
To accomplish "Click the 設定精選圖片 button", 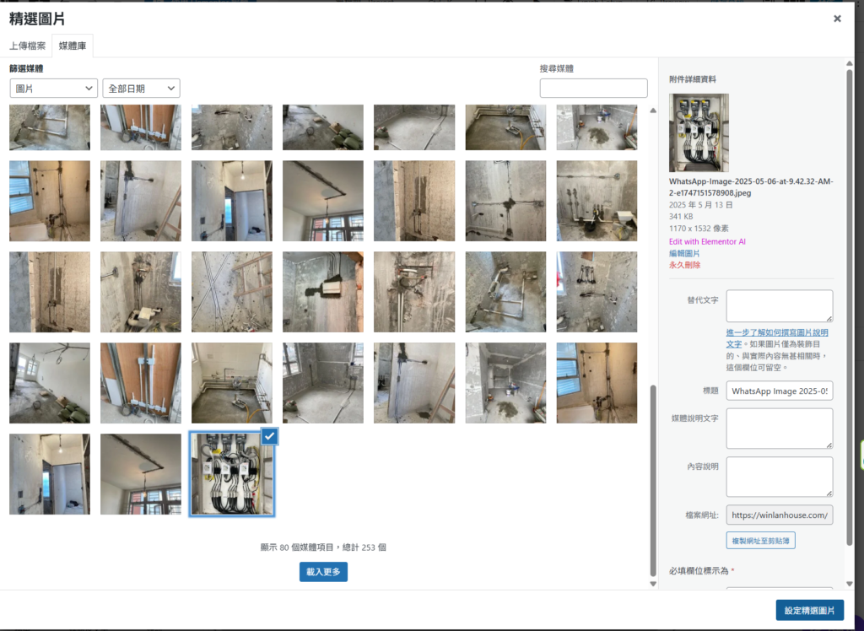I will tap(809, 611).
